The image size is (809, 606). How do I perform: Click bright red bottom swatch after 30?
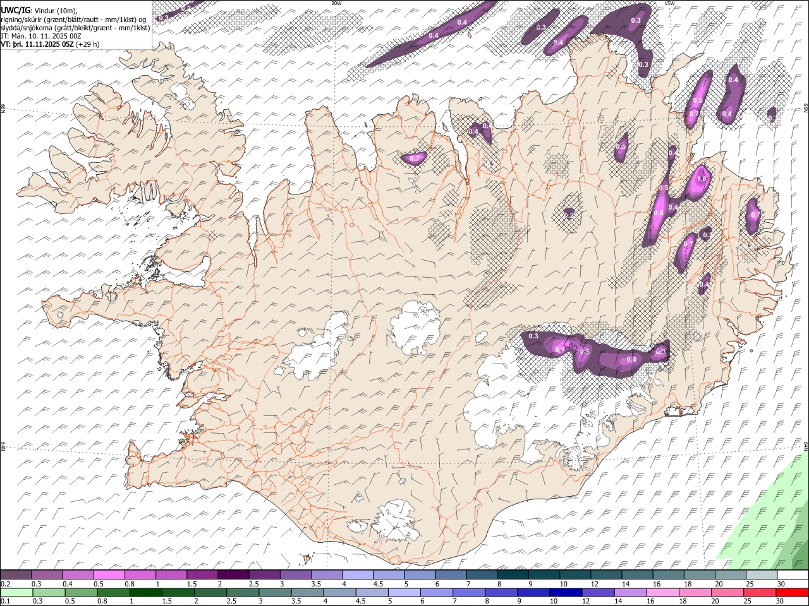792,592
